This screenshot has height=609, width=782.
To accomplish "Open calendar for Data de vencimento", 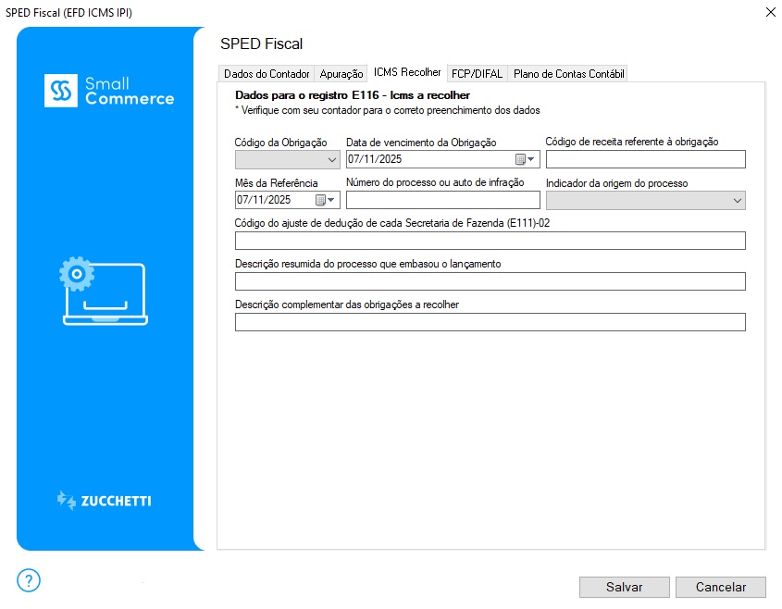I will [x=525, y=159].
